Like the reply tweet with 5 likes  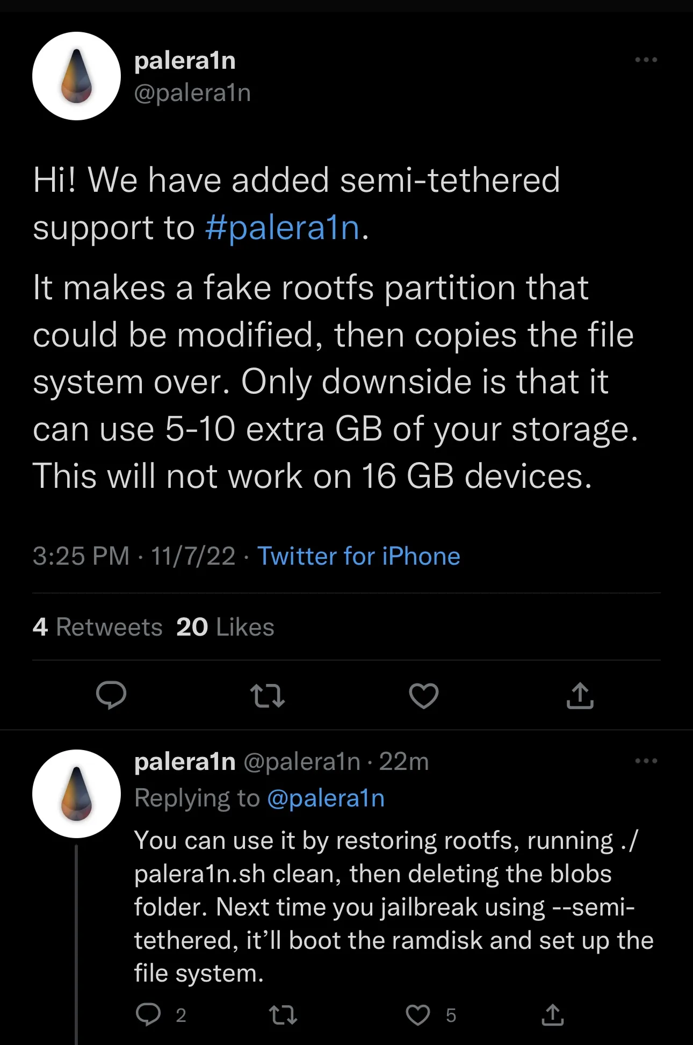pyautogui.click(x=417, y=1015)
